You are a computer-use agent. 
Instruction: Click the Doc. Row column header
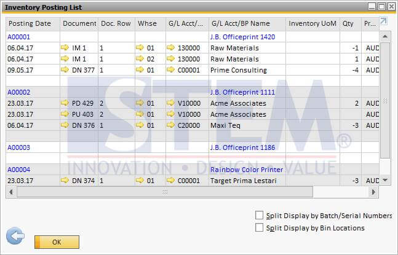coord(116,23)
